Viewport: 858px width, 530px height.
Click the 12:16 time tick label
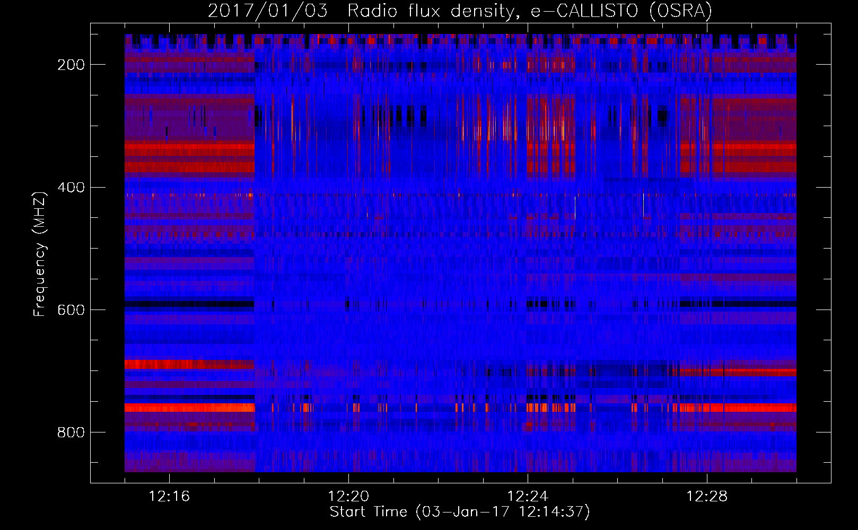[169, 497]
